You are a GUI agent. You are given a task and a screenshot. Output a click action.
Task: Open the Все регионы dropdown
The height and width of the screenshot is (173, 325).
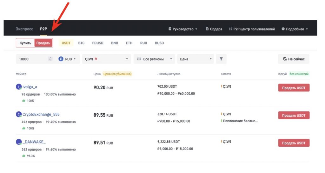154,59
